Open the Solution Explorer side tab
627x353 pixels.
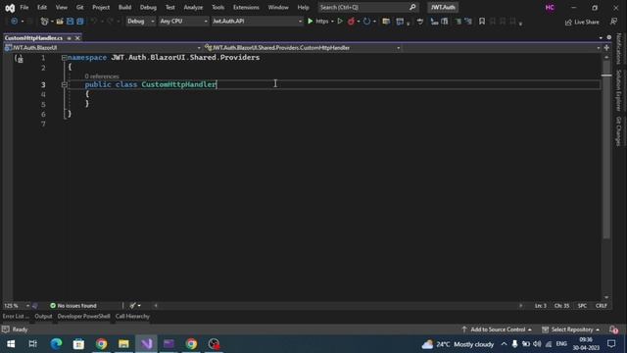pos(618,90)
